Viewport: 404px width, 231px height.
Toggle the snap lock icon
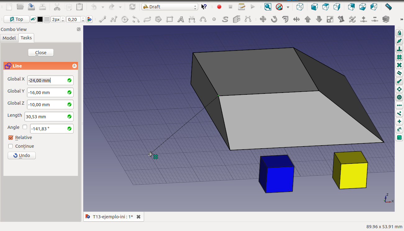coord(399,33)
